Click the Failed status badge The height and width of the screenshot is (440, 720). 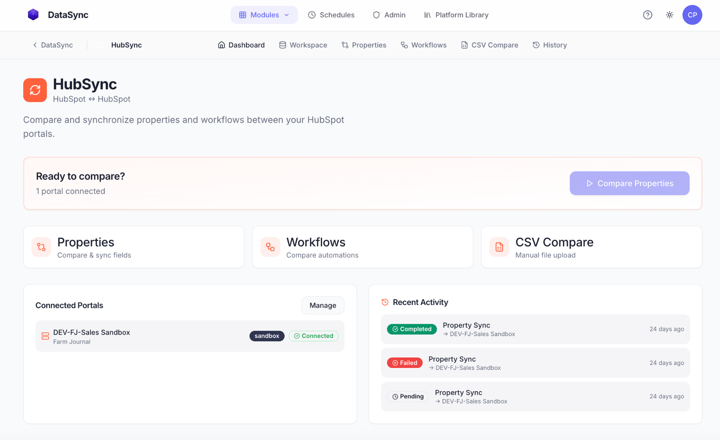[405, 363]
